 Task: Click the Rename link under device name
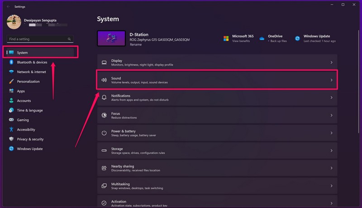coord(135,44)
